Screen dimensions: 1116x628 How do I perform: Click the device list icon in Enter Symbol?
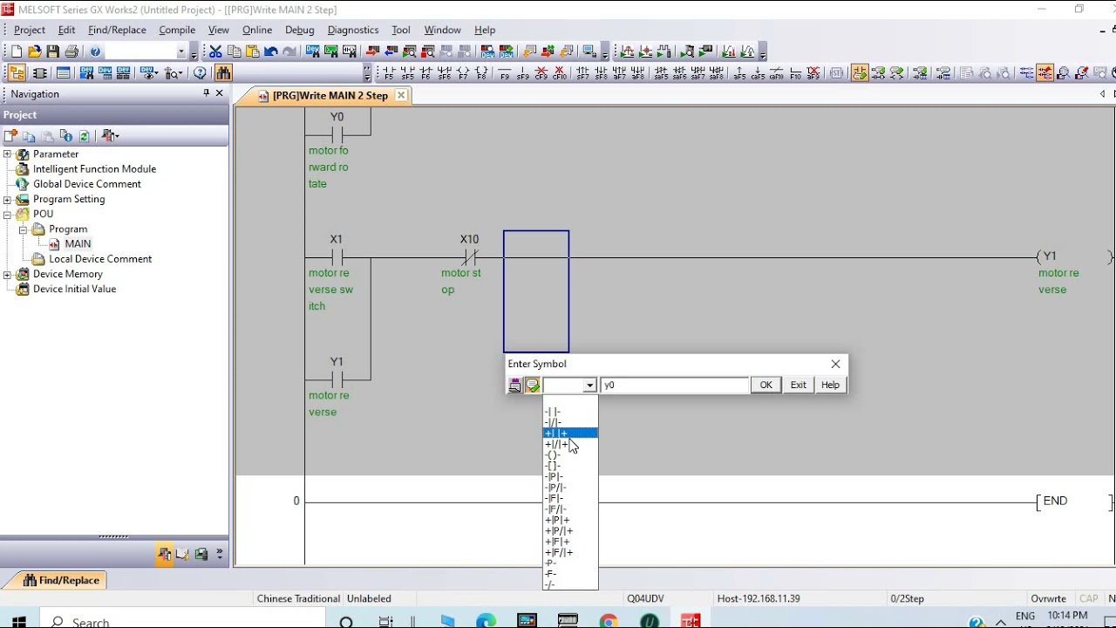point(515,385)
